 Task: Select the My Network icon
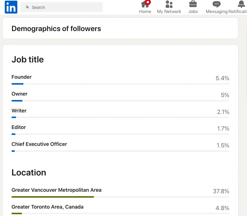pos(169,4)
